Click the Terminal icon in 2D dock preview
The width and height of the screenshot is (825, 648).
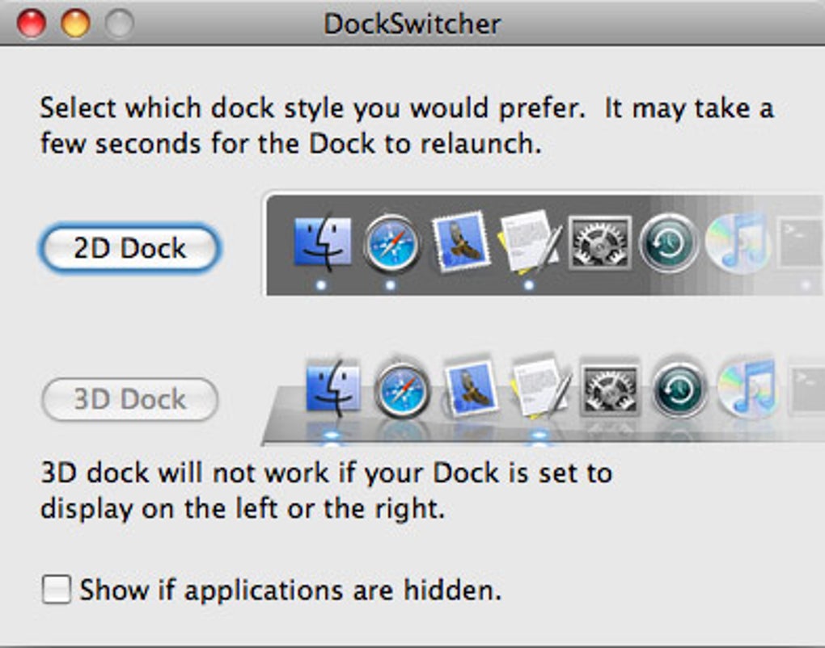[x=802, y=242]
